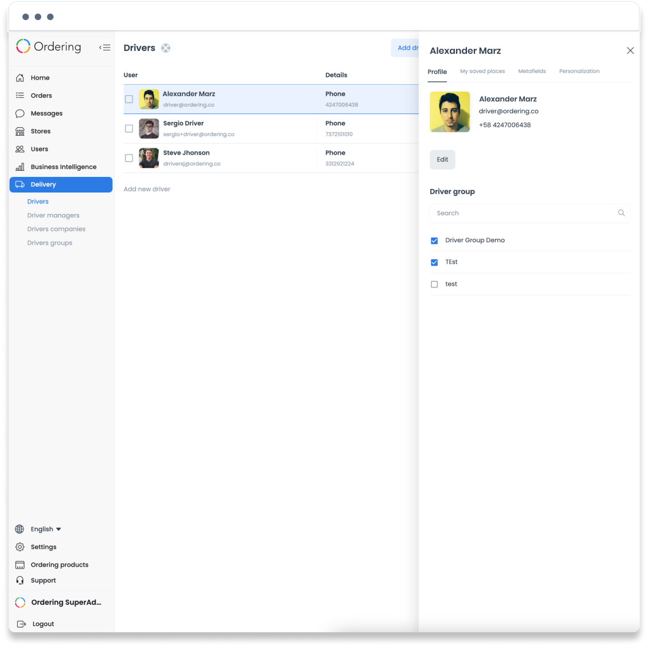Click email driver@ordering.co in profile panel
This screenshot has width=648, height=646.
[x=508, y=111]
